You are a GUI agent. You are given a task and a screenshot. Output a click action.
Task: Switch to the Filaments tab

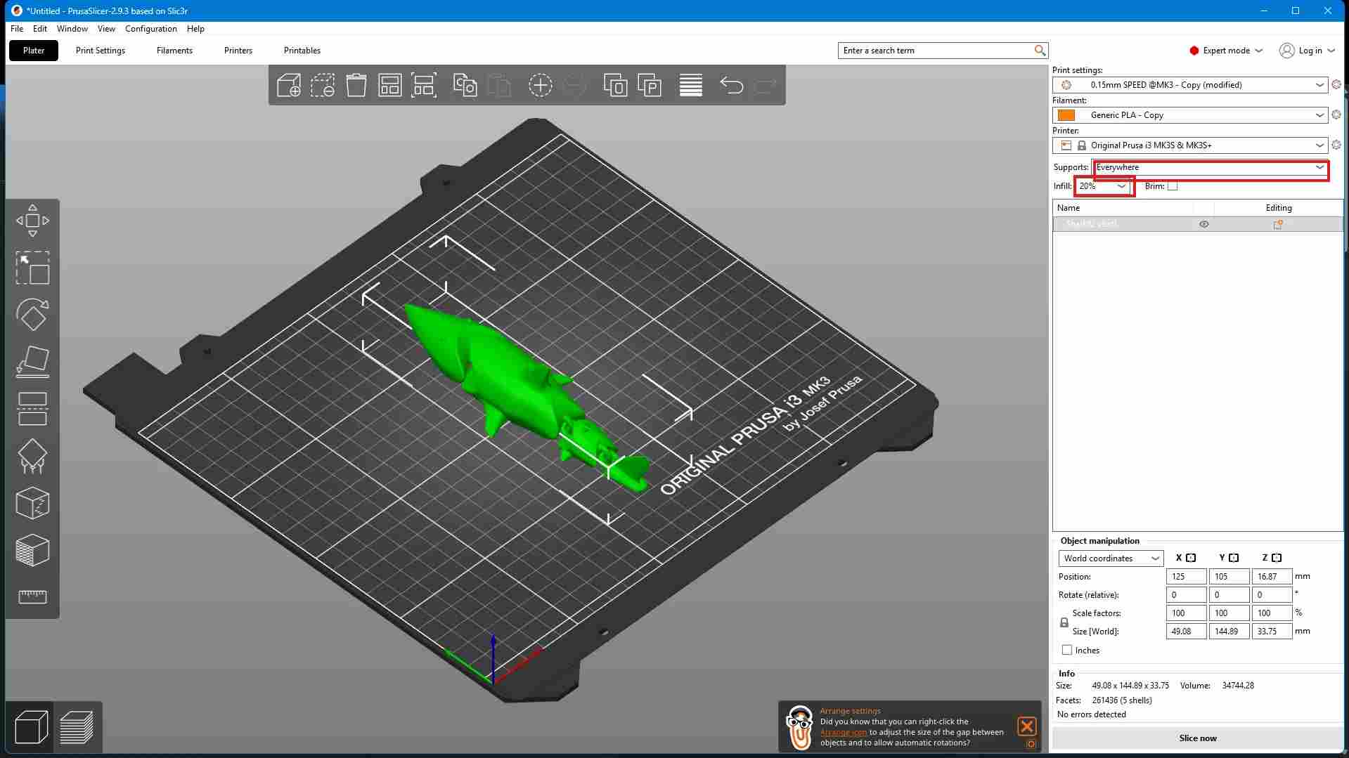174,51
